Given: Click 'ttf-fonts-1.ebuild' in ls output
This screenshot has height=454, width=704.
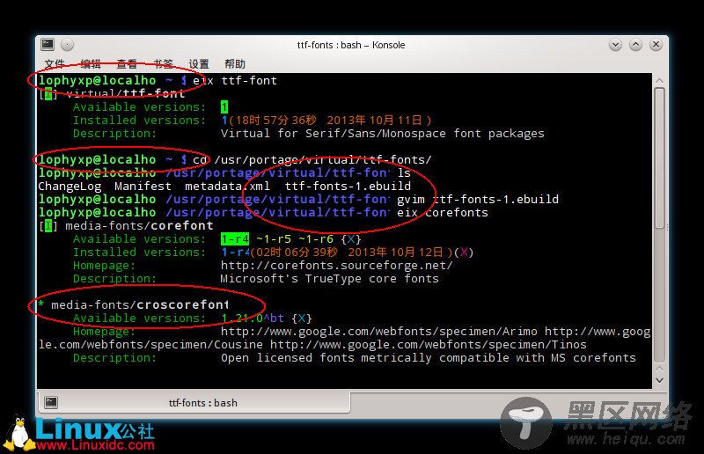Looking at the screenshot, I should coord(348,186).
